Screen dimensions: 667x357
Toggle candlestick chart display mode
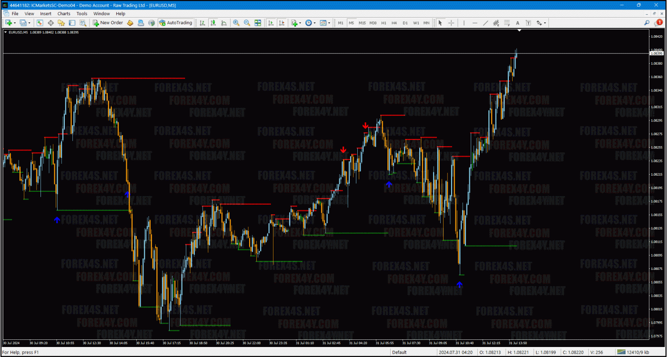click(213, 23)
